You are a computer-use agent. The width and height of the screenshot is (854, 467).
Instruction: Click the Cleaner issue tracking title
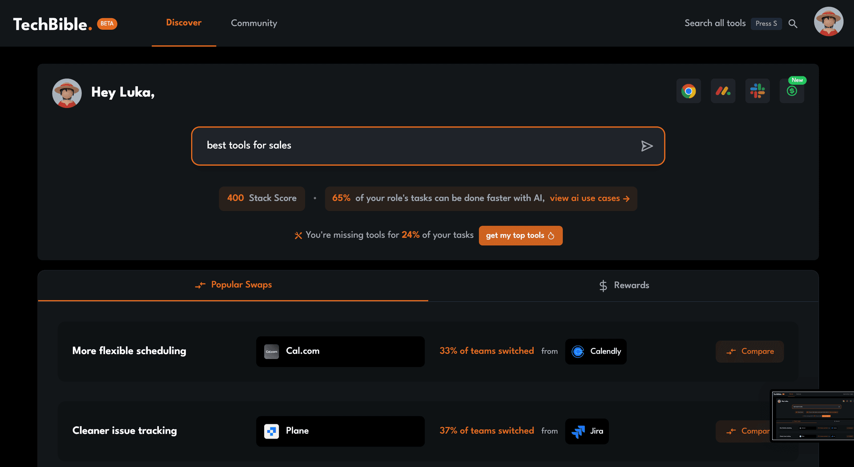[125, 431]
